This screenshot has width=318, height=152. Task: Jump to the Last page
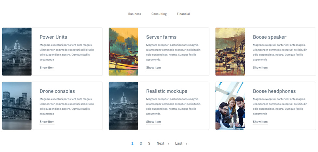click(x=179, y=143)
